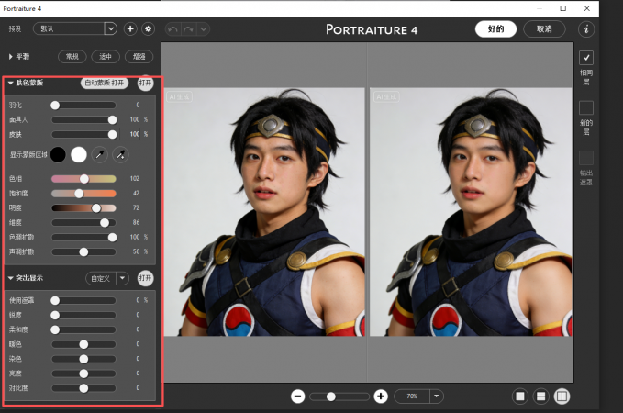
Task: Click zoom in plus button
Action: pos(381,396)
